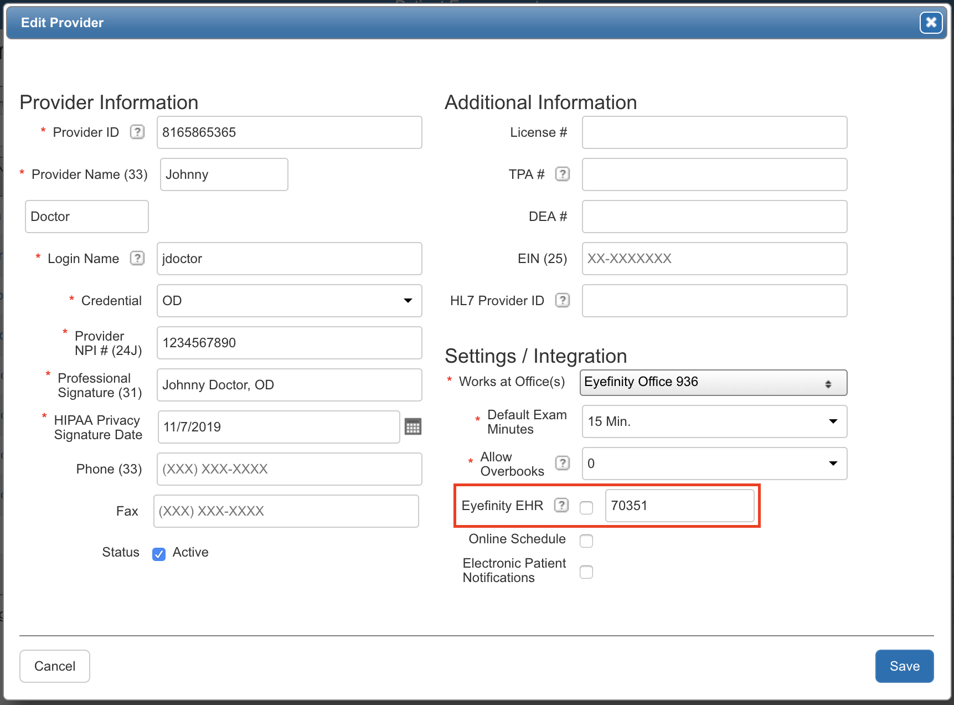
Task: Click the help icon beside Login Name
Action: pyautogui.click(x=137, y=258)
